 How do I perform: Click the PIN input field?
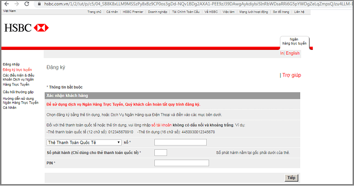(182, 163)
